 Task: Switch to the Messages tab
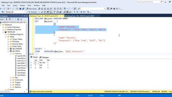44,57
